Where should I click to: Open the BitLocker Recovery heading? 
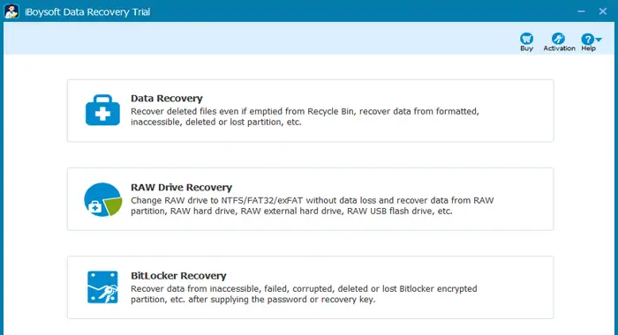178,276
